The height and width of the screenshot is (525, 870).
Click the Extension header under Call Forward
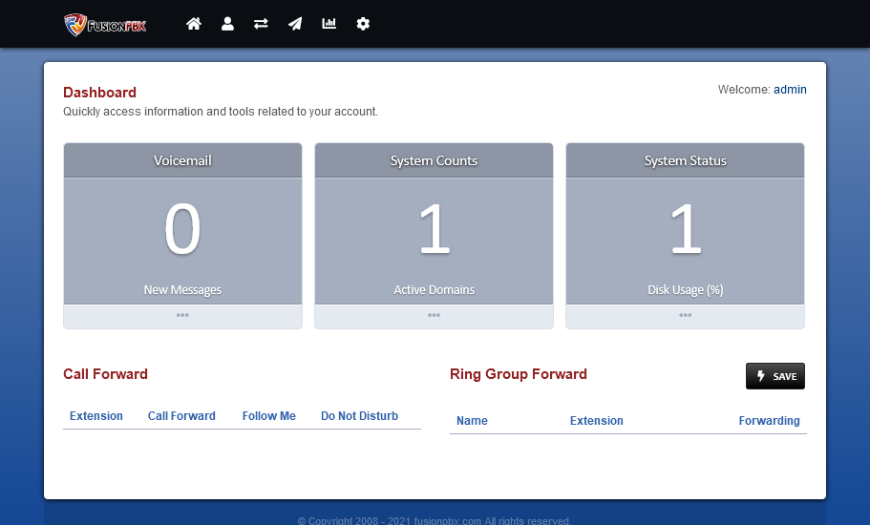point(96,416)
